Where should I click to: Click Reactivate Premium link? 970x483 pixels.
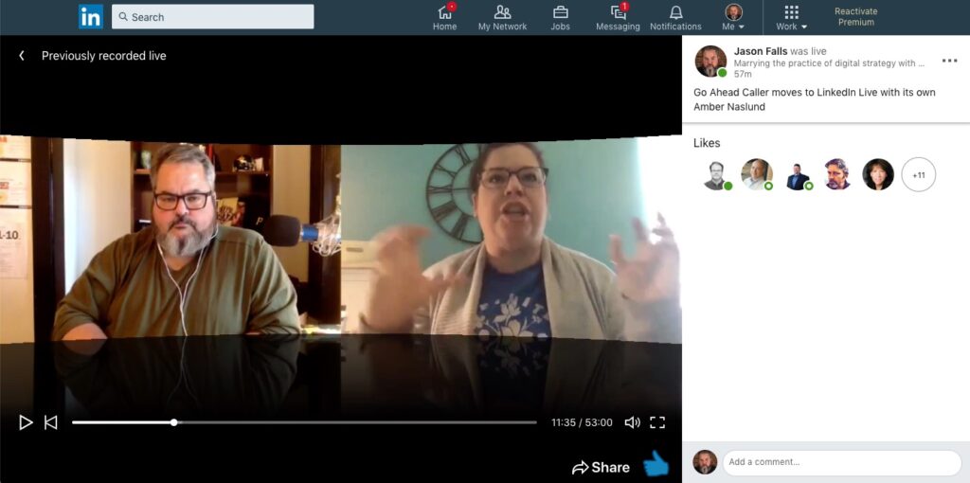[x=855, y=17]
